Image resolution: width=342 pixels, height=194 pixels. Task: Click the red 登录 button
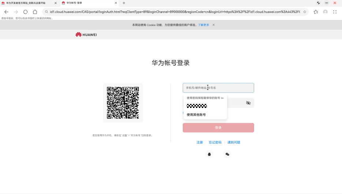point(218,128)
